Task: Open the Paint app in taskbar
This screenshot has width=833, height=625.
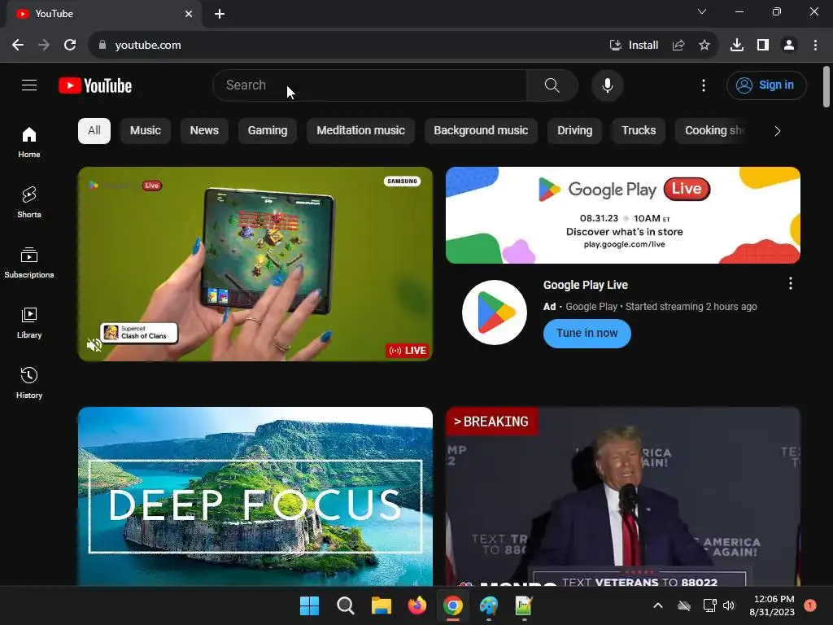Action: (x=488, y=605)
